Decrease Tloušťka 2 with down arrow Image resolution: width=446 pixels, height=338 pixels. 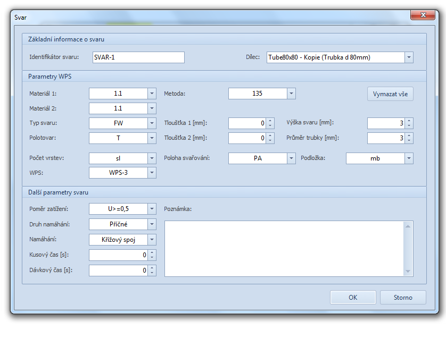click(270, 140)
